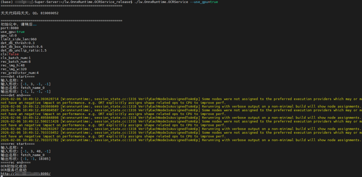
Task: Click the warning timestamped 10:49:12.703372782
Action: tap(181, 140)
